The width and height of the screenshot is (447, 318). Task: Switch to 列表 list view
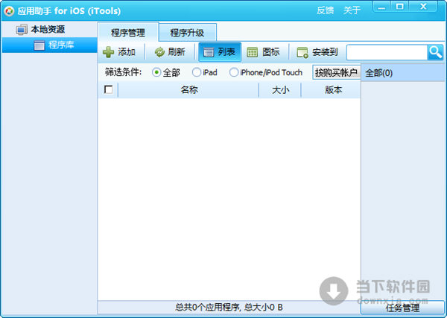coord(220,52)
